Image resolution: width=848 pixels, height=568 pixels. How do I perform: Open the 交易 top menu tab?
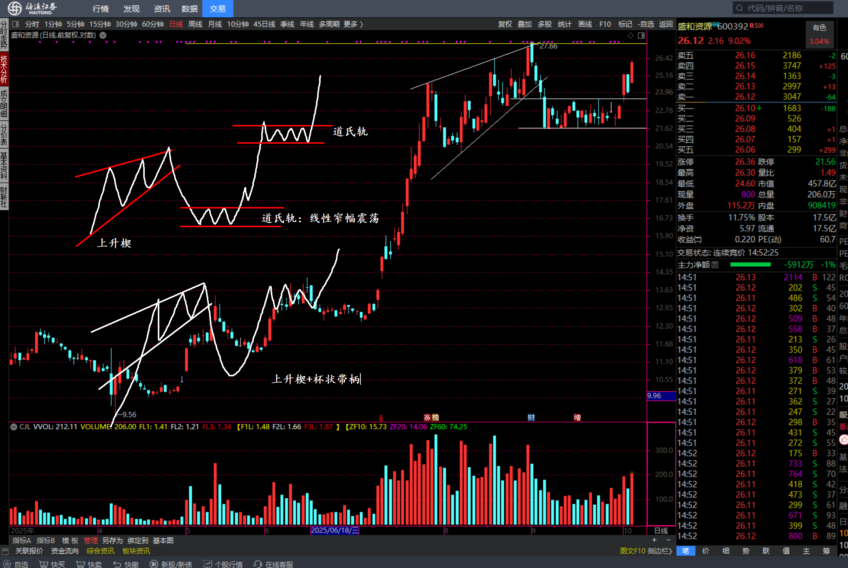point(218,9)
